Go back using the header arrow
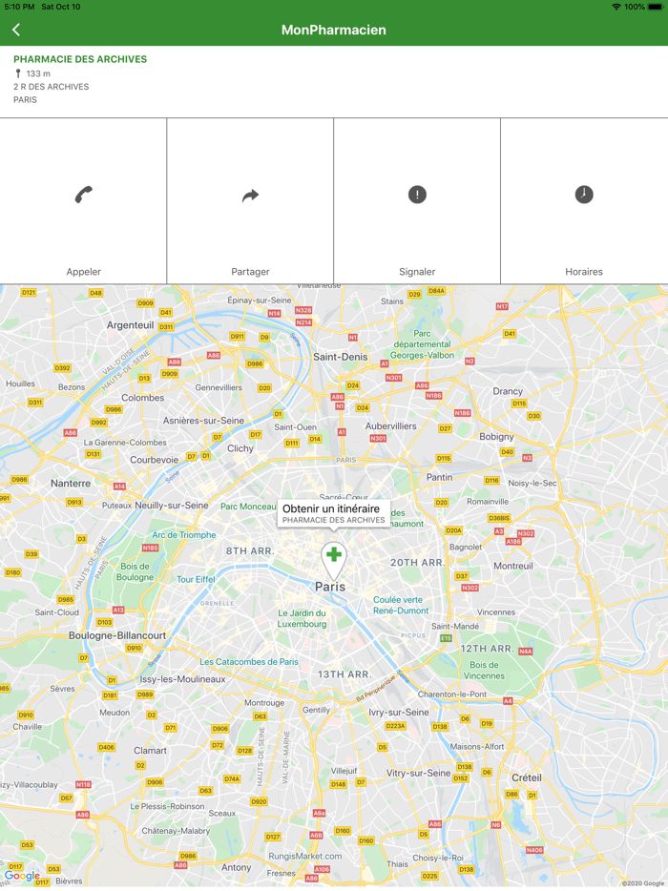The width and height of the screenshot is (668, 891). [16, 31]
